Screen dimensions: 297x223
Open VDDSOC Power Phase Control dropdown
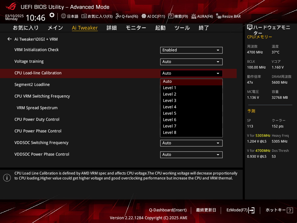[x=191, y=155]
